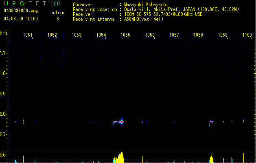The height and width of the screenshot is (163, 256).
Task: Click the echo streak just before 1100
Action: pyautogui.click(x=244, y=121)
